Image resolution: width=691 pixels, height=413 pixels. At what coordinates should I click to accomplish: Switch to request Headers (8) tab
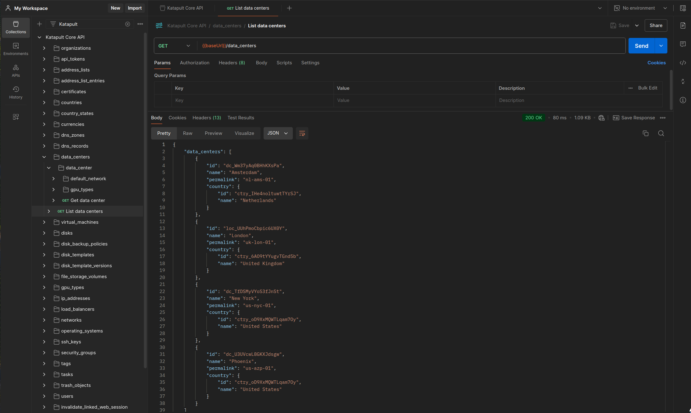[232, 63]
